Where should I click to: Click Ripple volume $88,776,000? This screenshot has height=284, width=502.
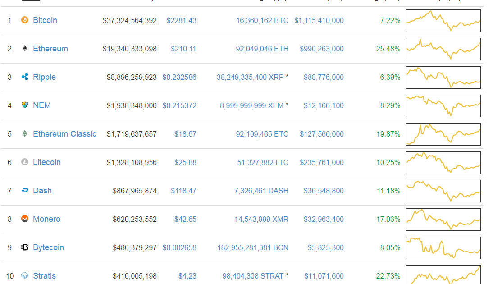coord(324,78)
